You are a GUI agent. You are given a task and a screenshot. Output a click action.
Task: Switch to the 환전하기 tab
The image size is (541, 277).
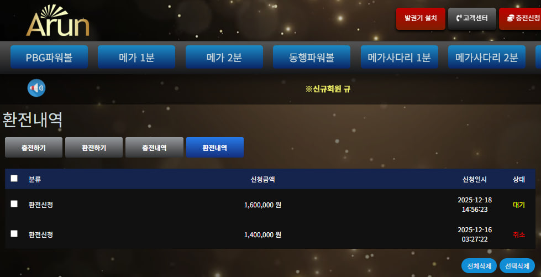point(94,148)
